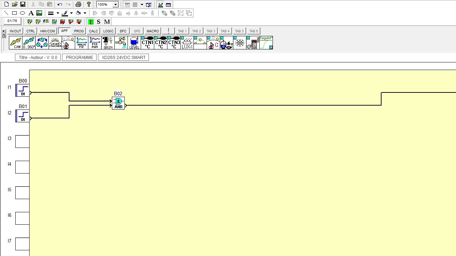The width and height of the screenshot is (456, 256).
Task: Undo the last action
Action: [60, 5]
